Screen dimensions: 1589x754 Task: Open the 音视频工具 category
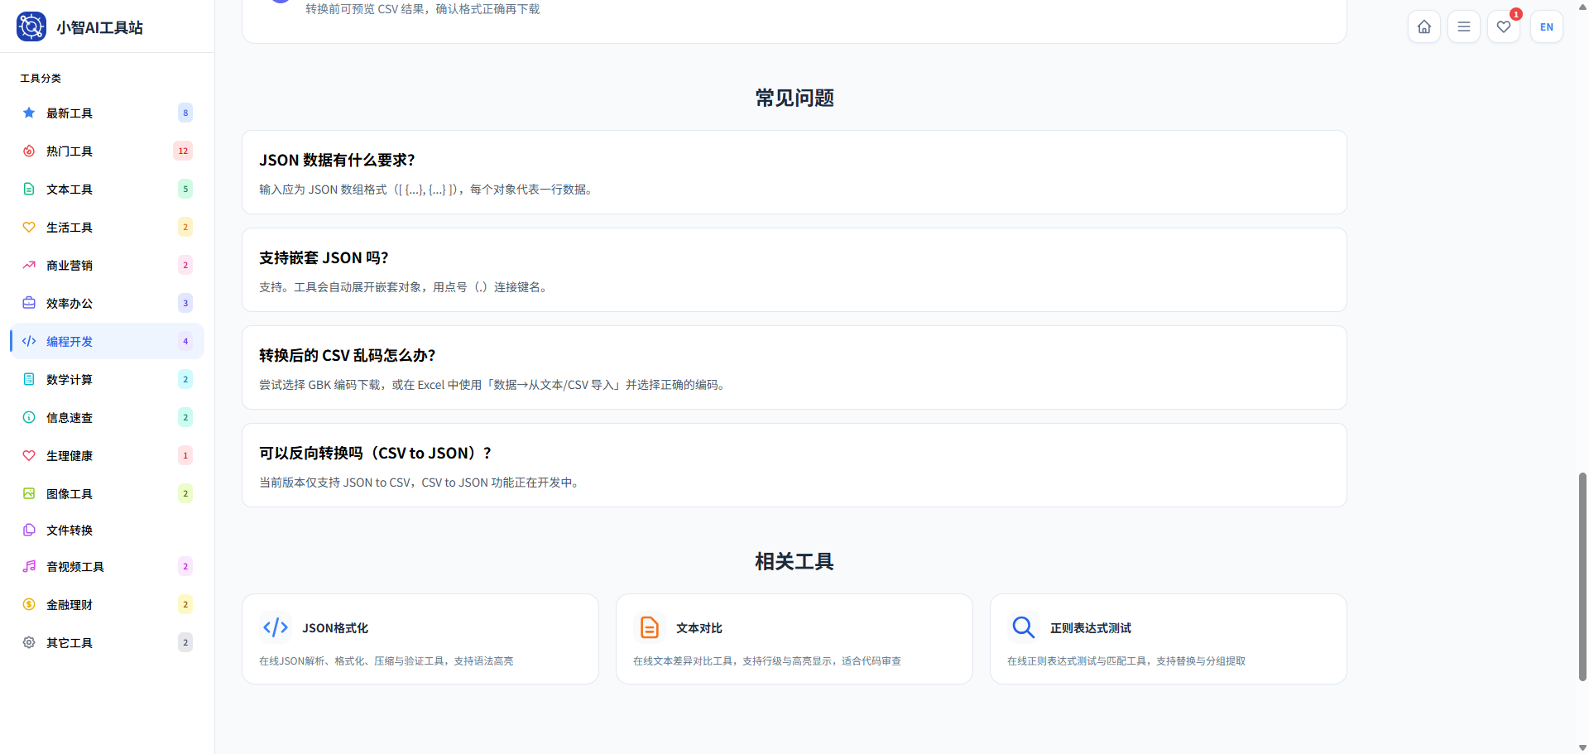[x=107, y=566]
